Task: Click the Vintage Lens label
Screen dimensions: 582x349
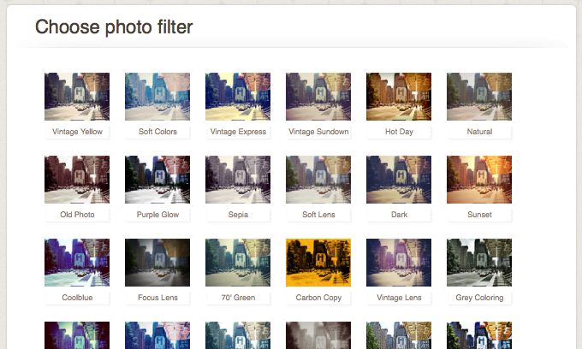Action: pos(399,298)
